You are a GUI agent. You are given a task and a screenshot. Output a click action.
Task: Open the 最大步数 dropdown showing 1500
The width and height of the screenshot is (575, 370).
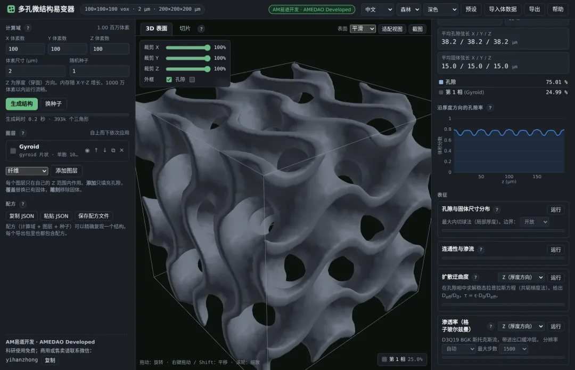513,349
